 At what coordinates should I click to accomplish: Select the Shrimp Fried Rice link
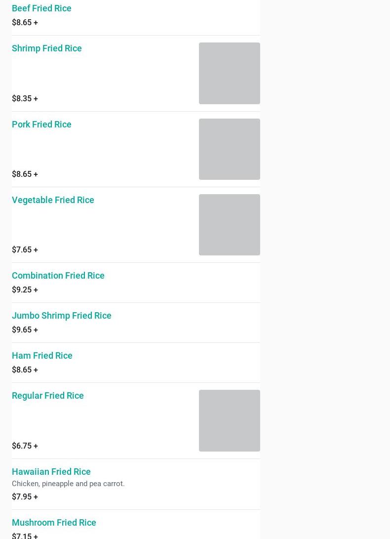click(x=47, y=48)
